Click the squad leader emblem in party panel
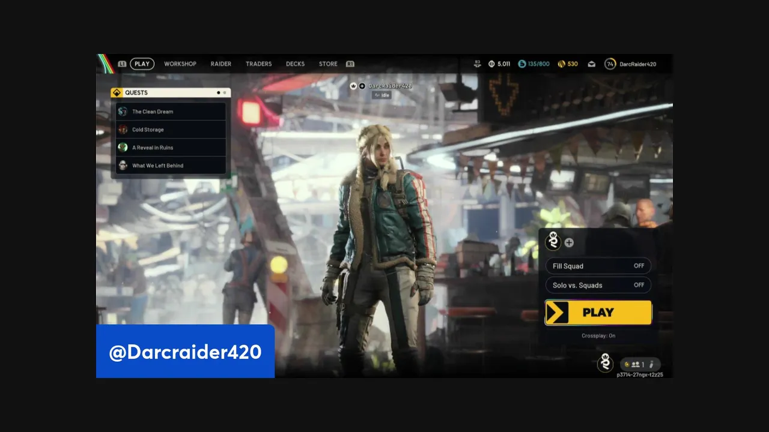Viewport: 769px width, 432px height. click(x=553, y=242)
